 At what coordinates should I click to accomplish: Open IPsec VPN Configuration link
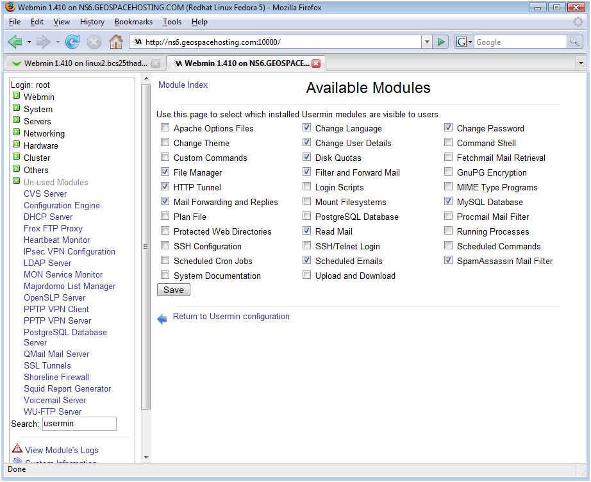69,251
